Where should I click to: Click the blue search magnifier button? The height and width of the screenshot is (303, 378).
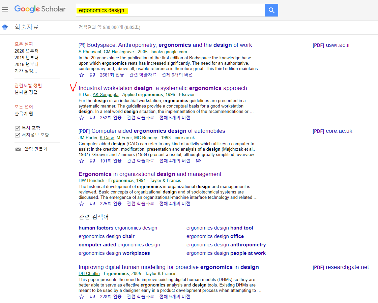271,10
